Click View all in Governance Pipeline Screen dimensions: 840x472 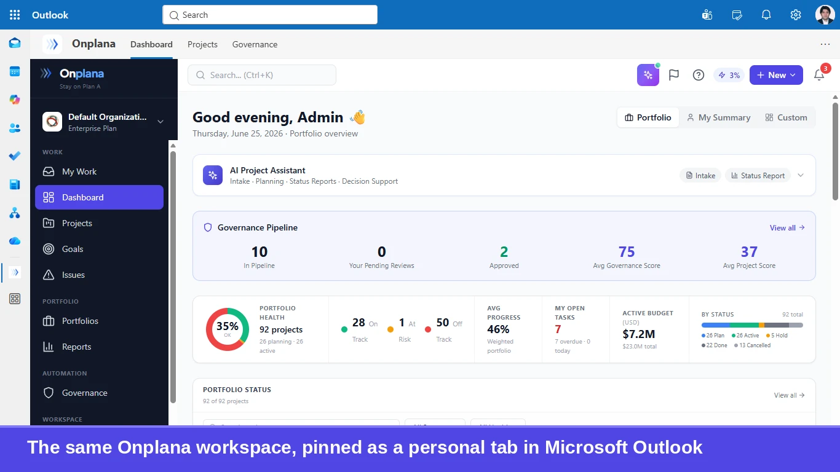point(787,228)
